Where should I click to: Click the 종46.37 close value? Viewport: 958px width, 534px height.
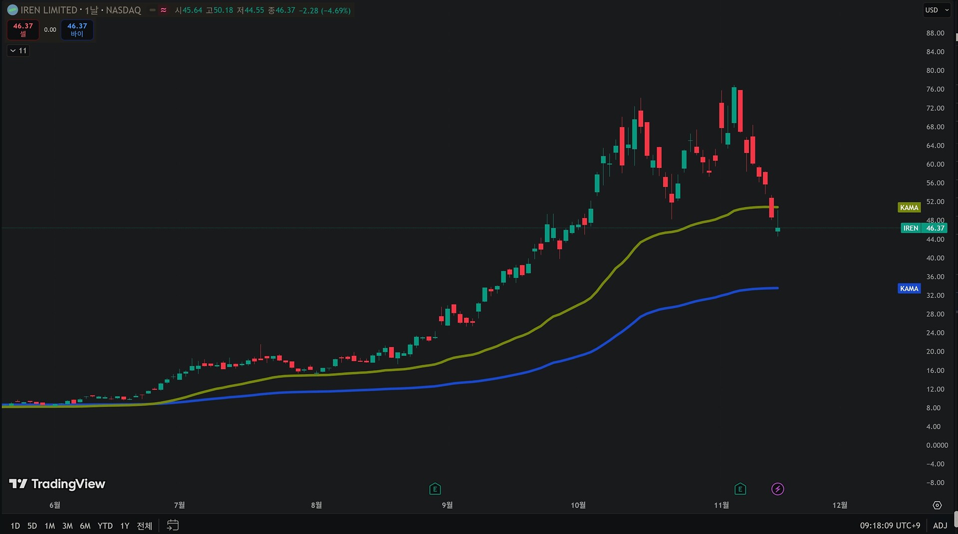coord(281,10)
